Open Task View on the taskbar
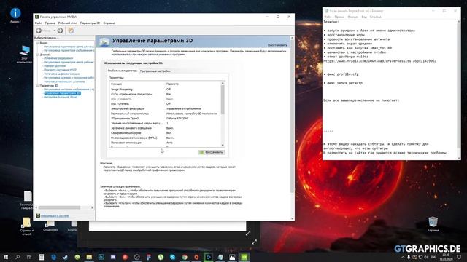The height and width of the screenshot is (262, 467). coord(29,257)
